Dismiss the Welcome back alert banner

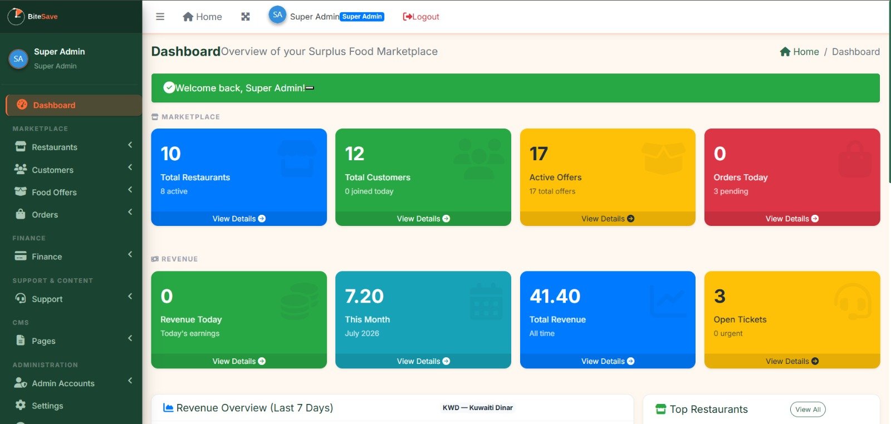tap(310, 88)
